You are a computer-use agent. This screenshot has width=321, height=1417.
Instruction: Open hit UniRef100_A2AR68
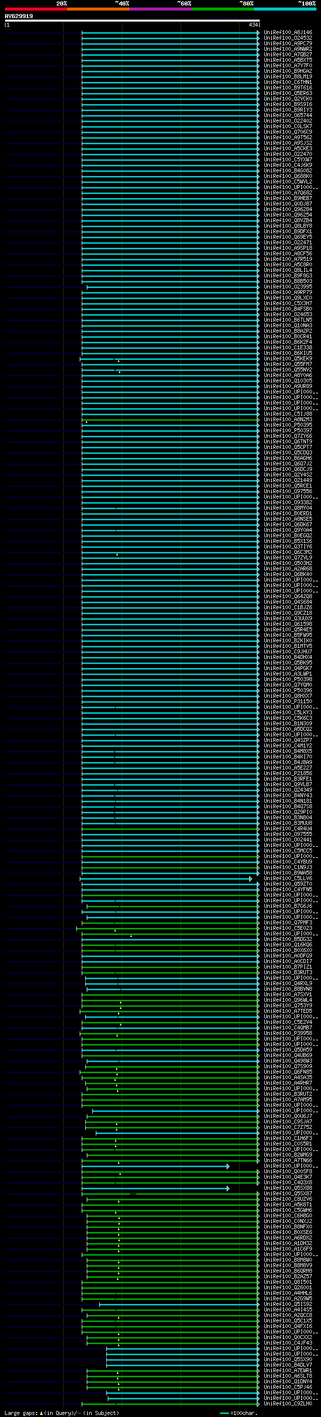[x=288, y=569]
